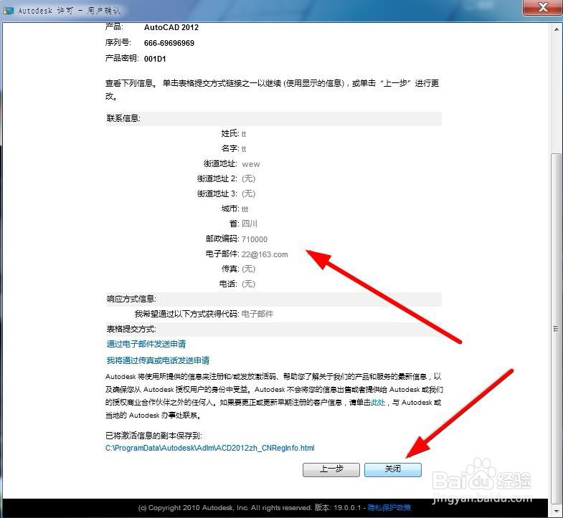The width and height of the screenshot is (563, 518).
Task: Open the 通过电子邮件发送申请 link
Action: pyautogui.click(x=146, y=344)
